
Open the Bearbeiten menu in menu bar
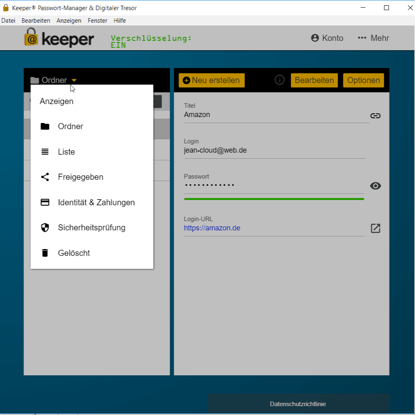pyautogui.click(x=36, y=21)
